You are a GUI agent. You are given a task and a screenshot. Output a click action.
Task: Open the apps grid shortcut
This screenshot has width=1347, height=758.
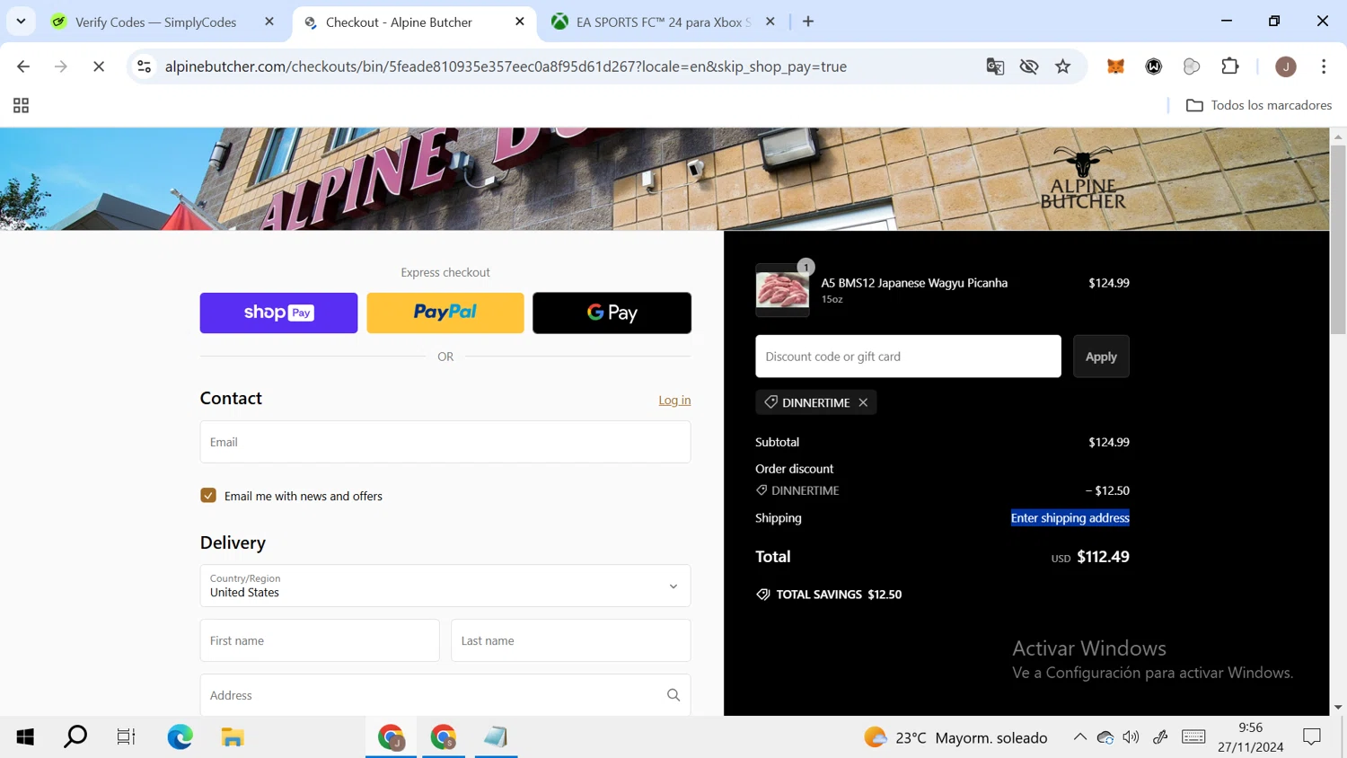(x=21, y=106)
